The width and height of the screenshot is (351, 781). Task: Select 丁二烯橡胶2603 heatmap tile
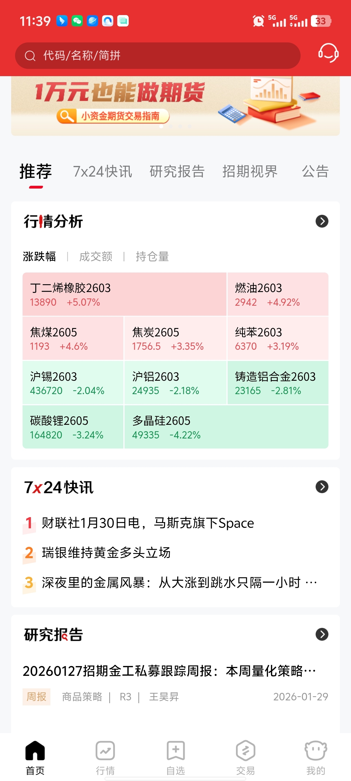pos(125,294)
